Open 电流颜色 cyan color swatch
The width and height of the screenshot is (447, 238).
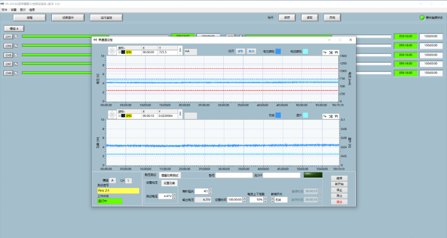coord(305,51)
